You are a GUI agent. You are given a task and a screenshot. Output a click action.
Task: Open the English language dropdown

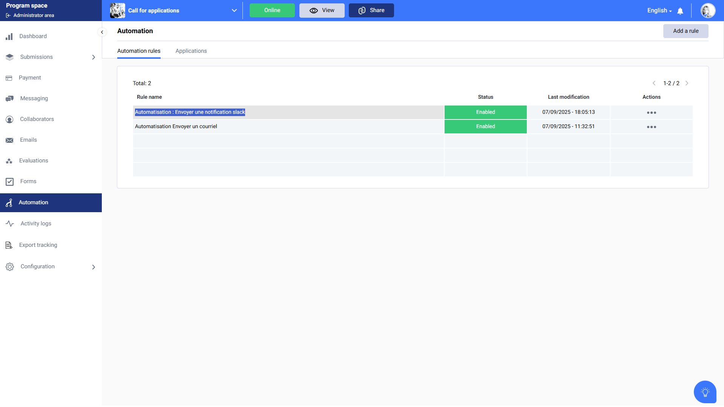click(x=659, y=11)
